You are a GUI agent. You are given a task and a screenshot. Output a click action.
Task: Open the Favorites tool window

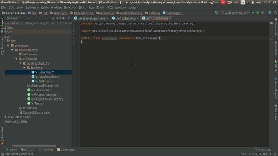(2, 136)
